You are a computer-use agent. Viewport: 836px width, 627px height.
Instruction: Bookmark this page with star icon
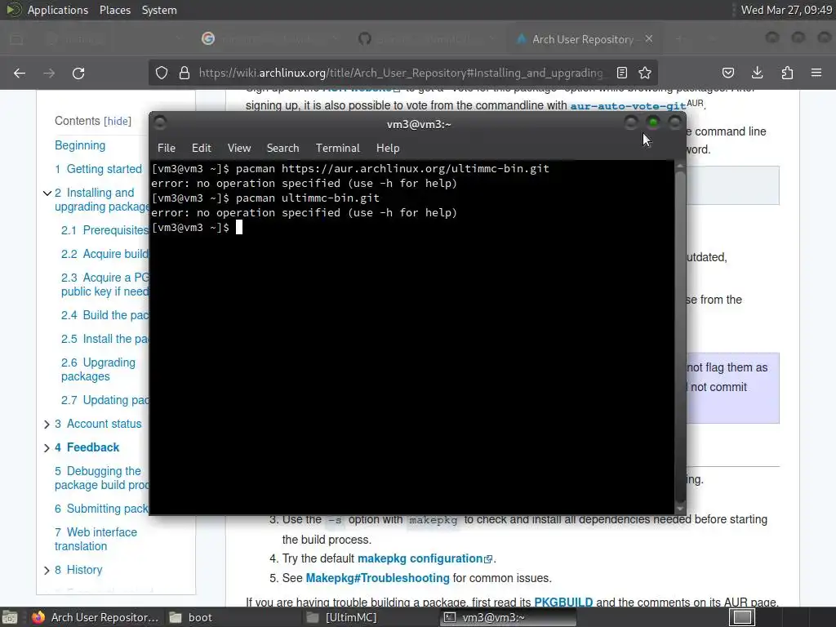click(x=645, y=73)
